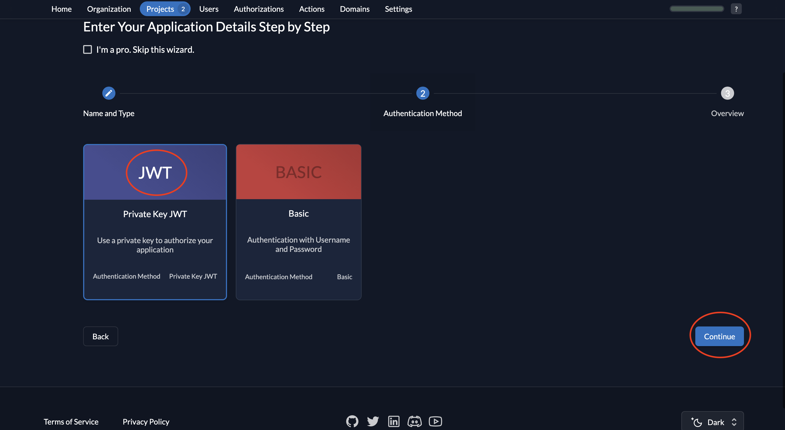Open the Privacy Policy link
Viewport: 785px width, 430px height.
point(146,422)
